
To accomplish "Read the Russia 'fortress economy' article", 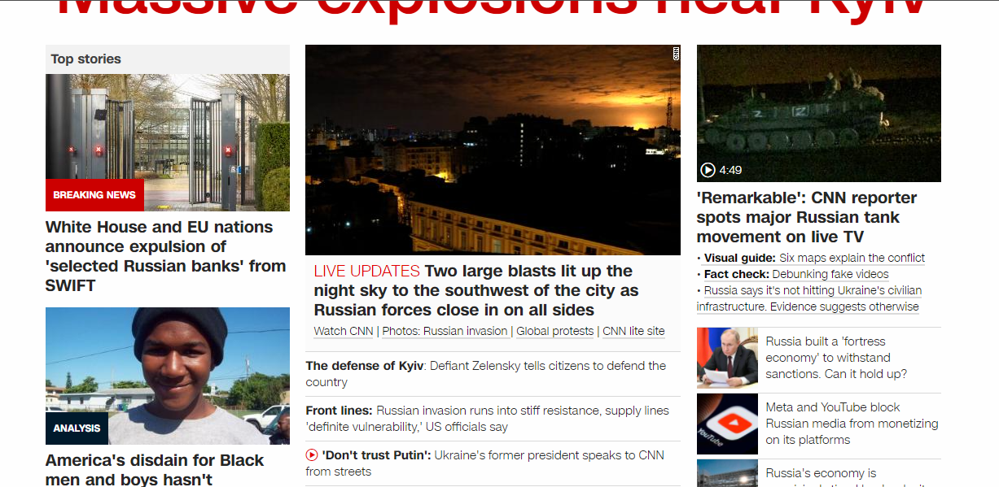I will 836,358.
